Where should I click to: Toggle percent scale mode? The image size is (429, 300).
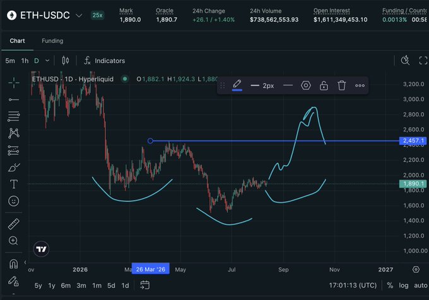pyautogui.click(x=390, y=286)
